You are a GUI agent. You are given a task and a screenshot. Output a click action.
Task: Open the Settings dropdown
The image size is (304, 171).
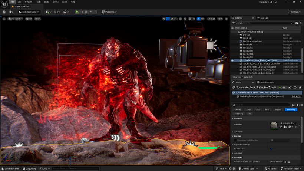point(294,12)
